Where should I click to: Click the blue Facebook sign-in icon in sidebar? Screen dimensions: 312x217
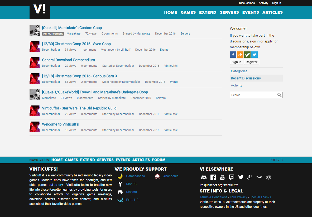[233, 55]
